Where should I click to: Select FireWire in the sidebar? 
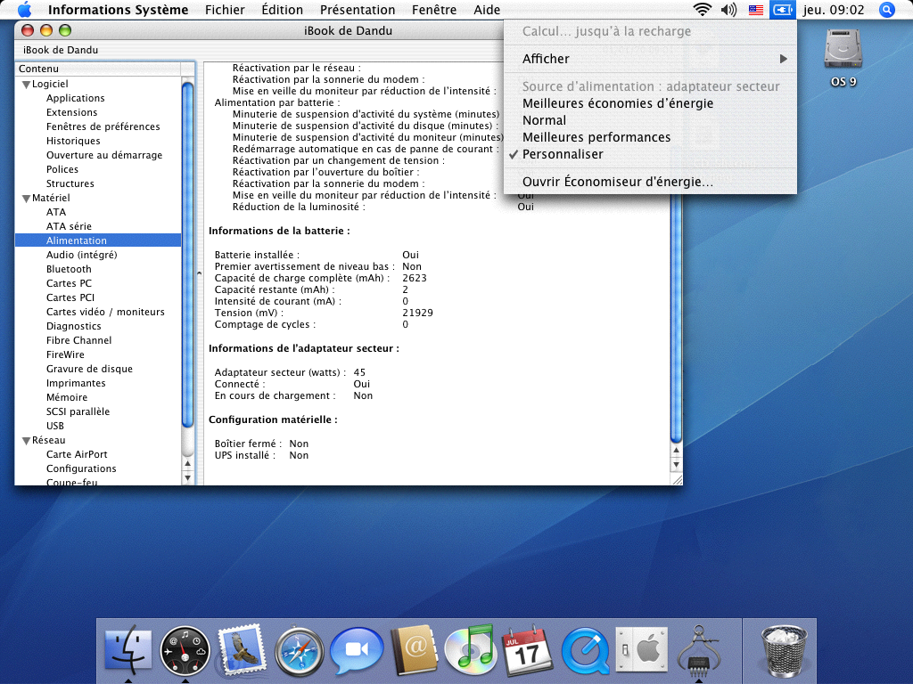[65, 354]
